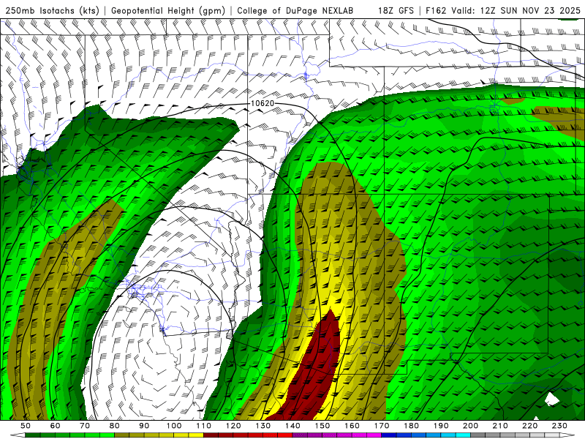Click the 130 value on the color scale
The width and height of the screenshot is (585, 439).
263,426
